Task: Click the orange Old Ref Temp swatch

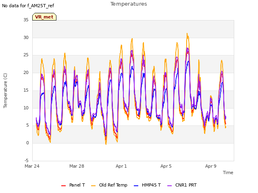Action: point(93,186)
